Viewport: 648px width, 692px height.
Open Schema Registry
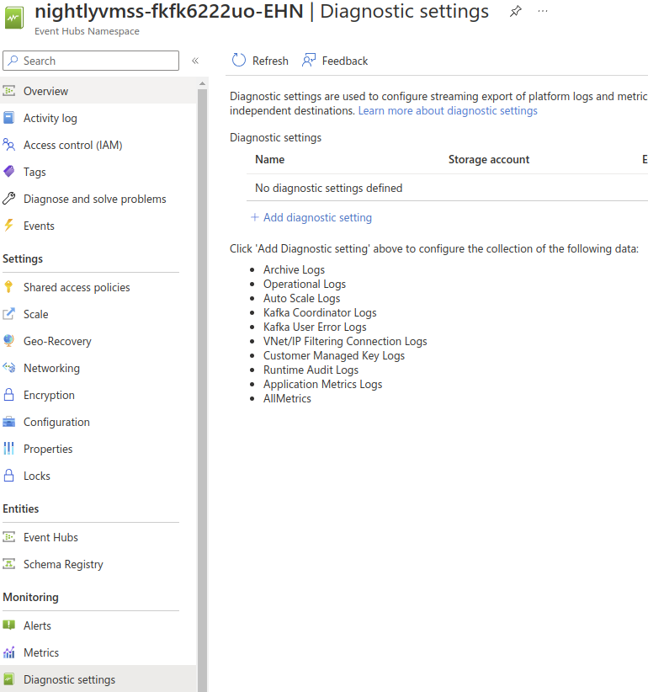click(x=63, y=564)
